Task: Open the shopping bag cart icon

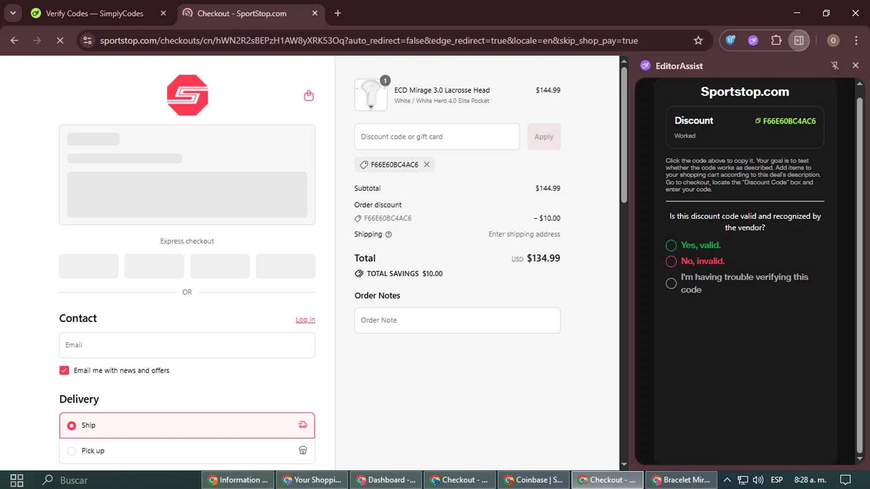Action: [x=309, y=96]
